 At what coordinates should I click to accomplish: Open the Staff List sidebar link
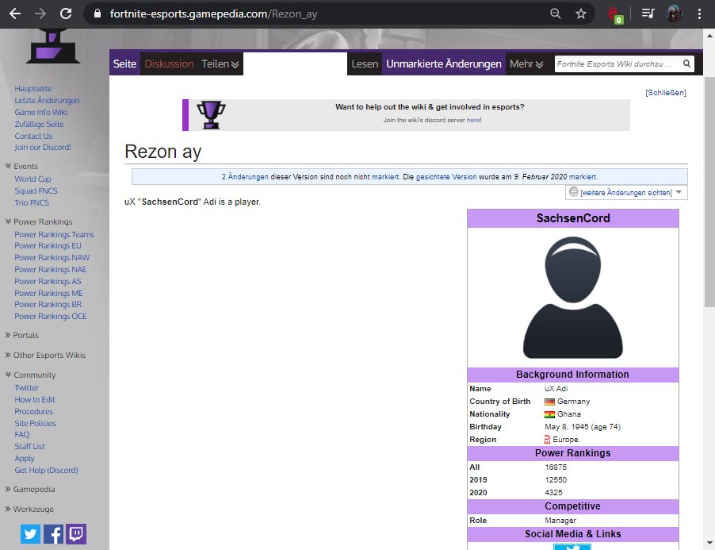point(29,446)
